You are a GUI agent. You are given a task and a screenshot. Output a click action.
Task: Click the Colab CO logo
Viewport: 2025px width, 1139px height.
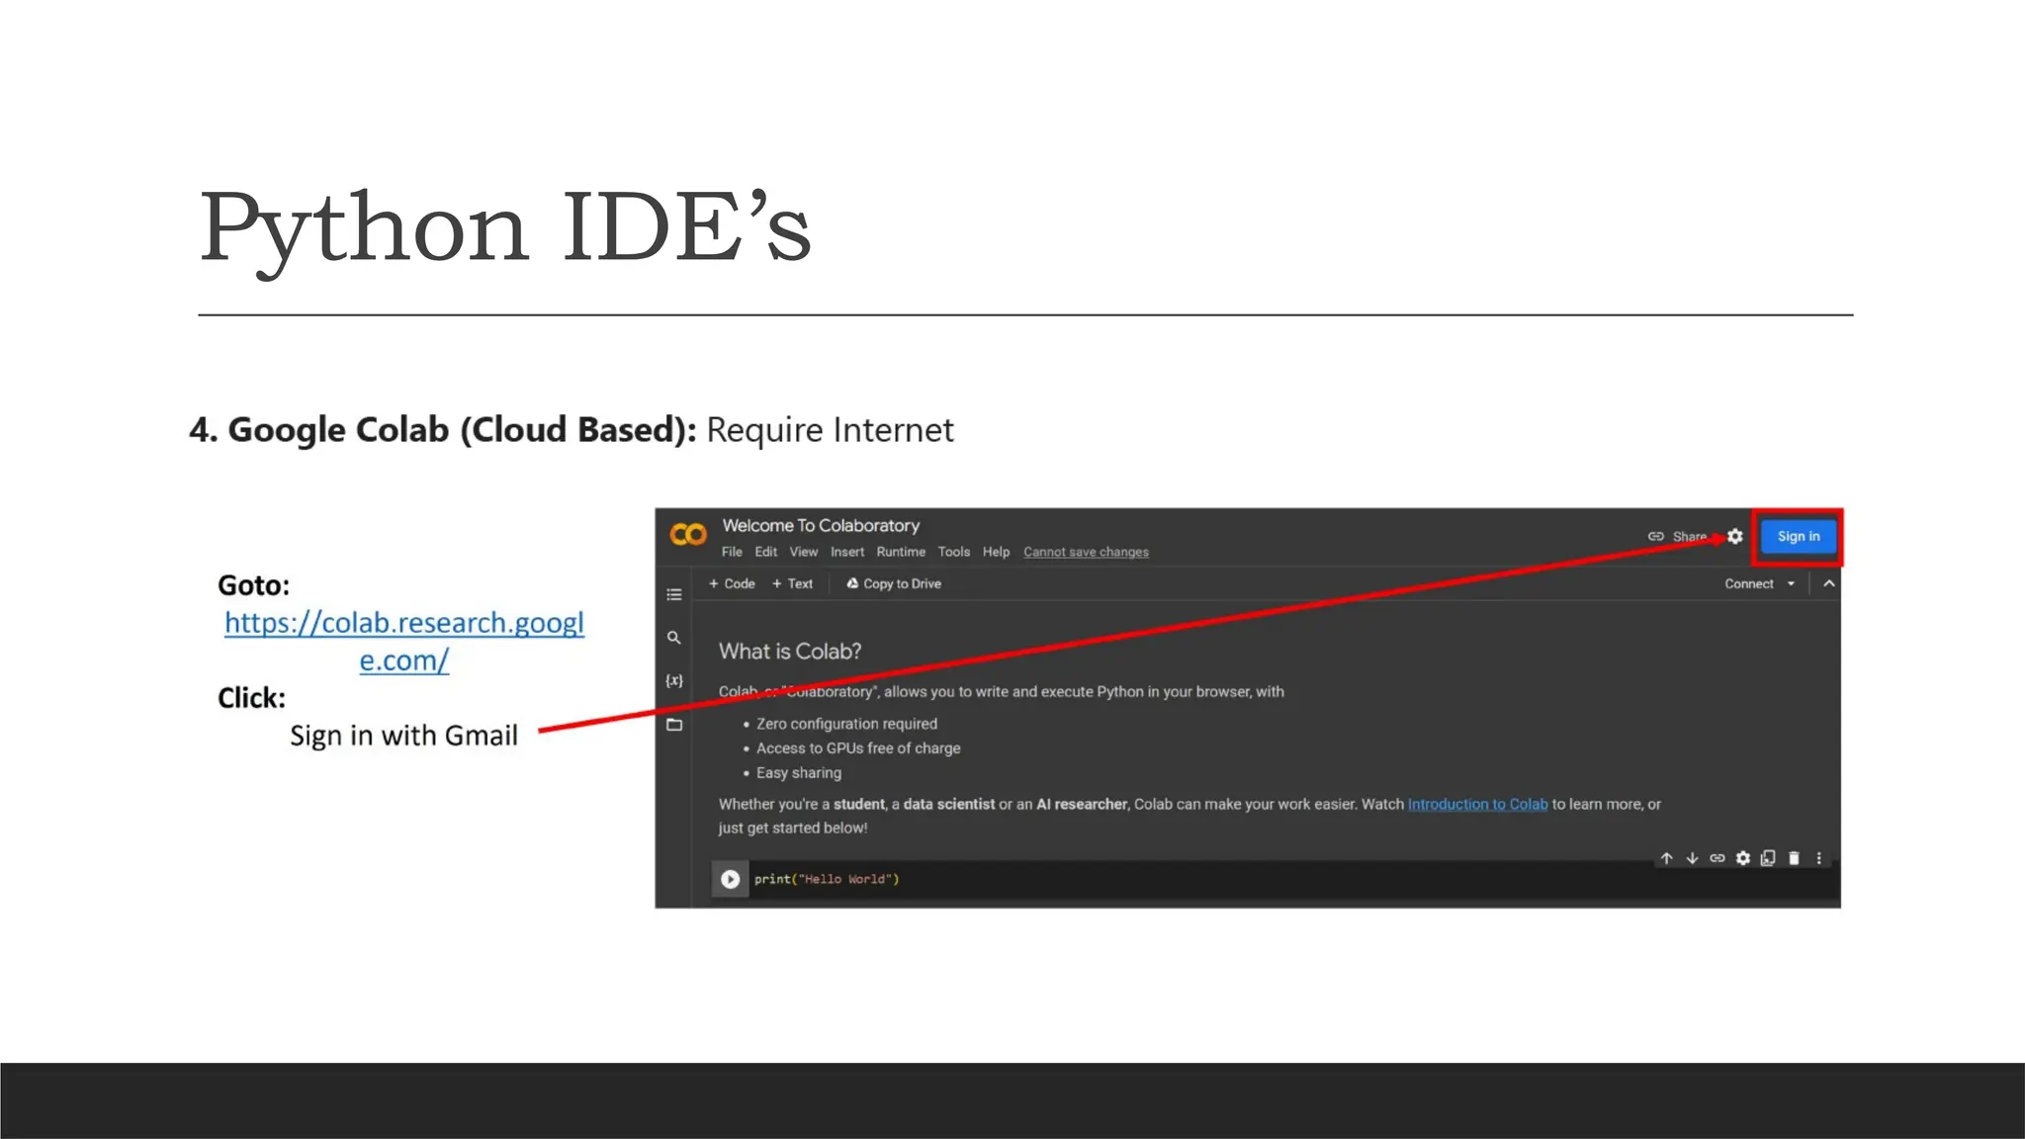688,535
